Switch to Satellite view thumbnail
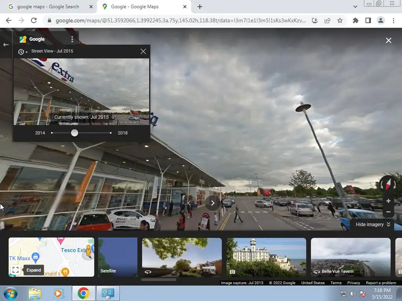Screen dimensions: 402x301 pyautogui.click(x=118, y=257)
